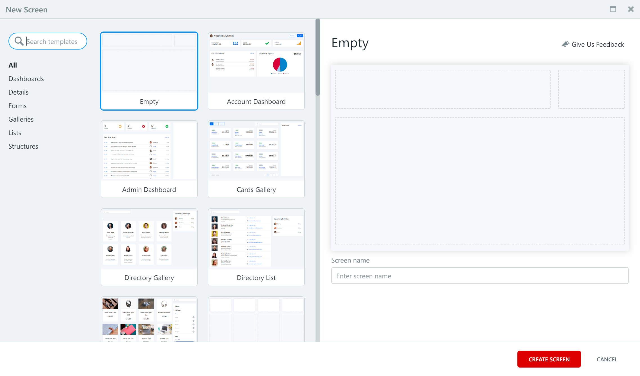
Task: Filter templates by Galleries
Action: point(21,119)
